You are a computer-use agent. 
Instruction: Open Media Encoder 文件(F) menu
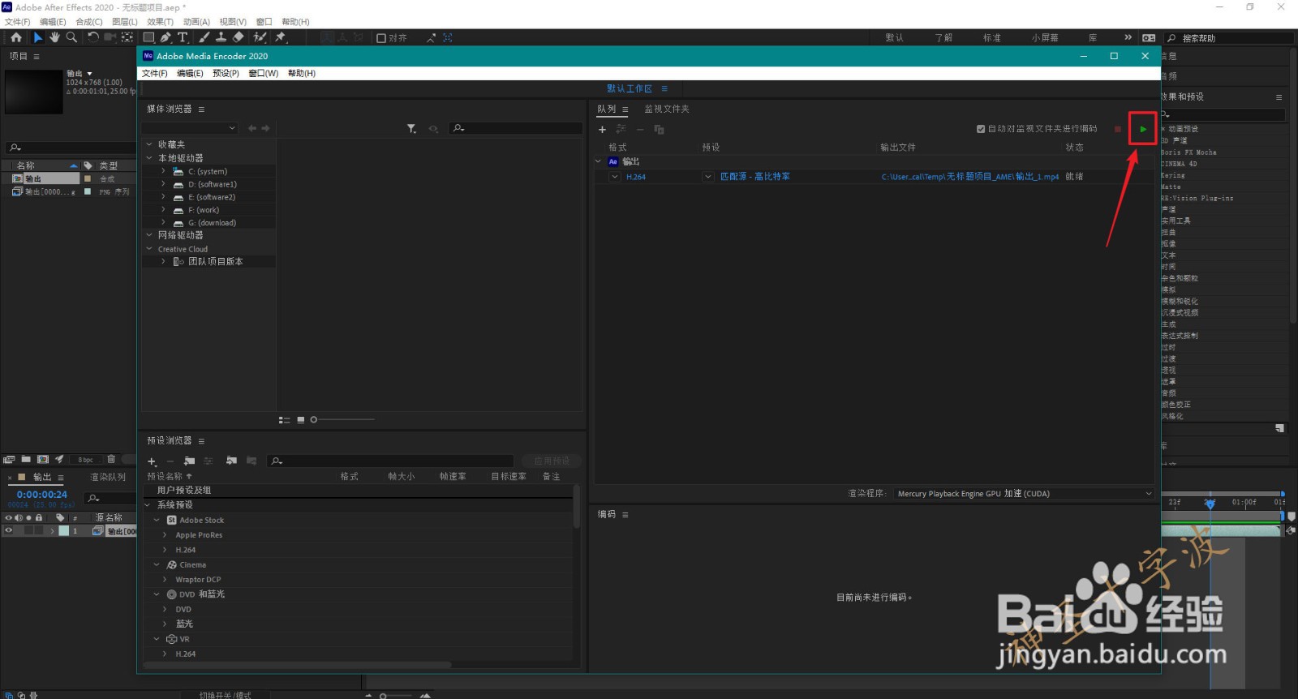coord(154,74)
